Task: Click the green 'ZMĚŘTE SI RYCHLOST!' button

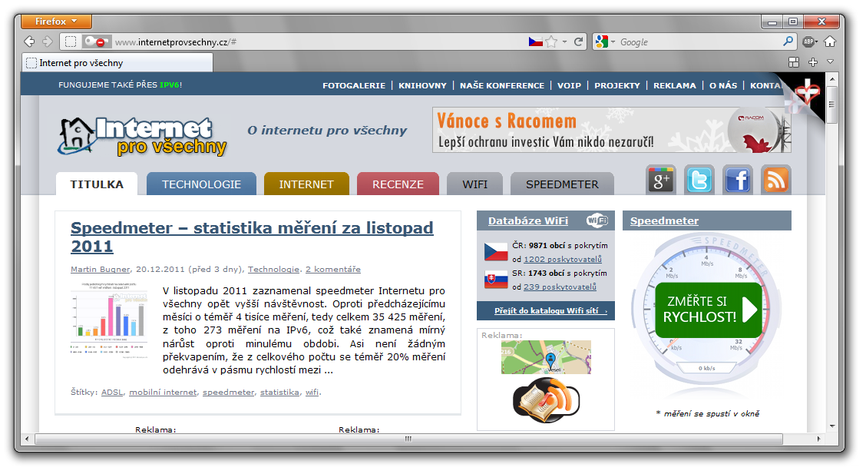Action: pos(709,310)
